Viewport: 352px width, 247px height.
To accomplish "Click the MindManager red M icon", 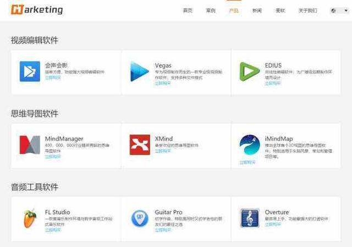I will 30,145.
